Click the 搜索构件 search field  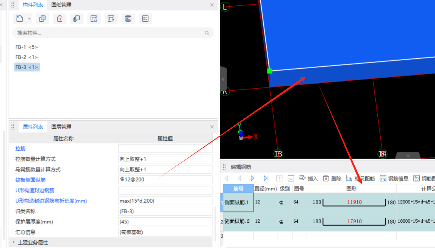(113, 33)
